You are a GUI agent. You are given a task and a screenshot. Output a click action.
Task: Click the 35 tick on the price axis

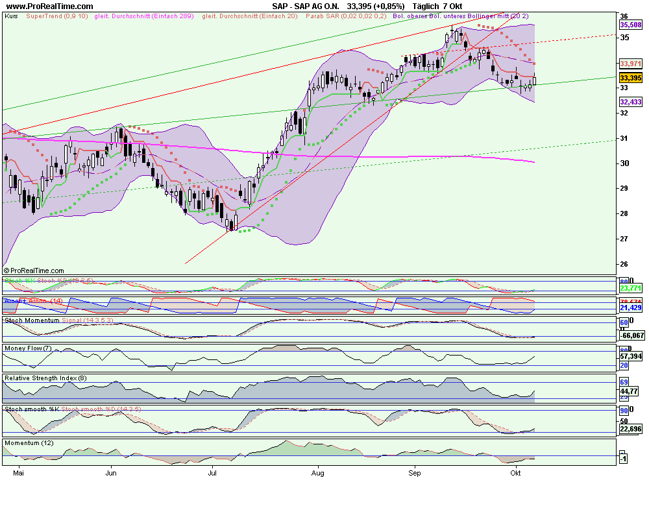624,38
